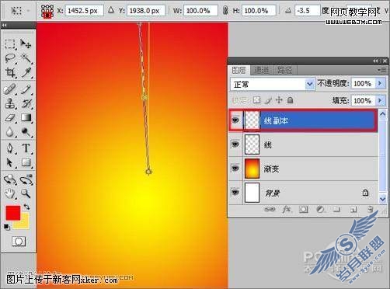Screen dimensions: 390x289
Task: Open the layers panel flyout menu
Action: click(382, 70)
